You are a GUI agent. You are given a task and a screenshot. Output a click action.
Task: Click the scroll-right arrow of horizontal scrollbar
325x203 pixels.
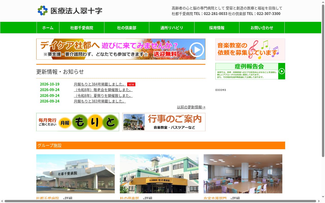click(319, 201)
